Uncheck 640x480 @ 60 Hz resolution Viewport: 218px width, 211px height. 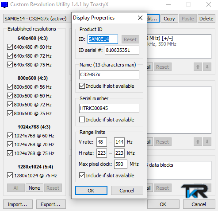pyautogui.click(x=10, y=47)
